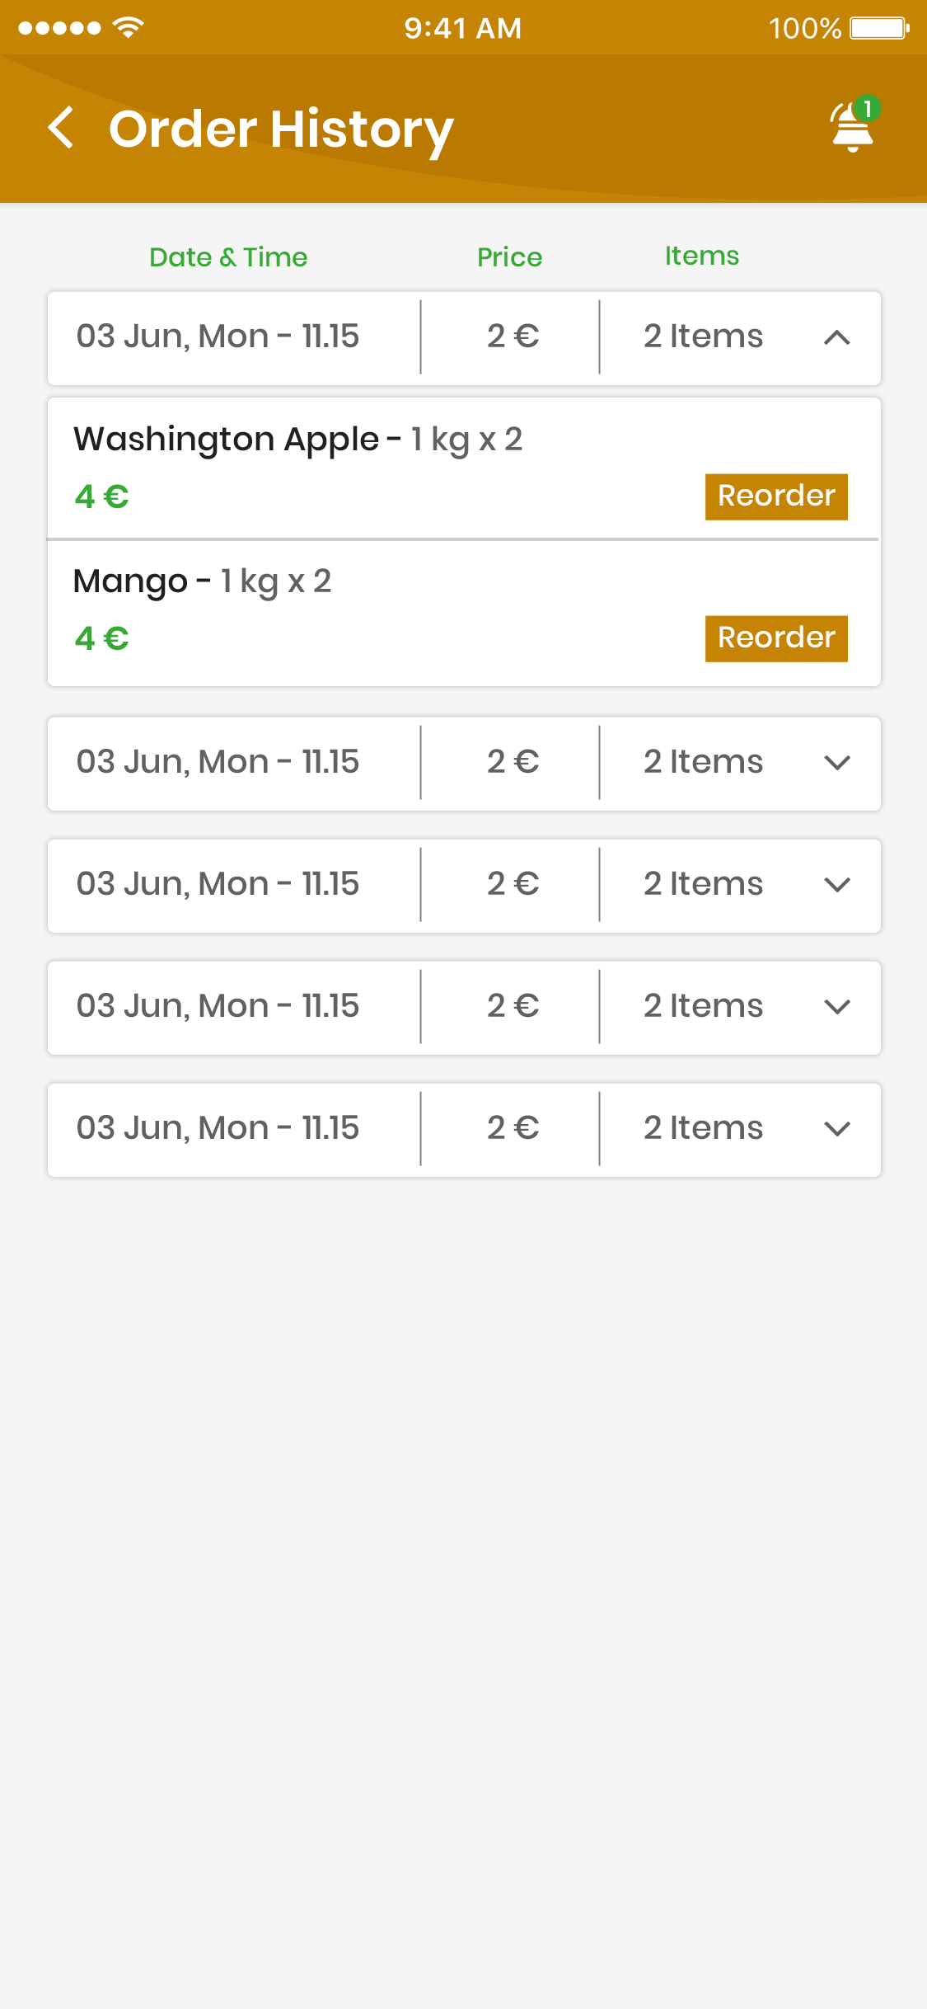Reorder the Washington Apple item

[776, 496]
